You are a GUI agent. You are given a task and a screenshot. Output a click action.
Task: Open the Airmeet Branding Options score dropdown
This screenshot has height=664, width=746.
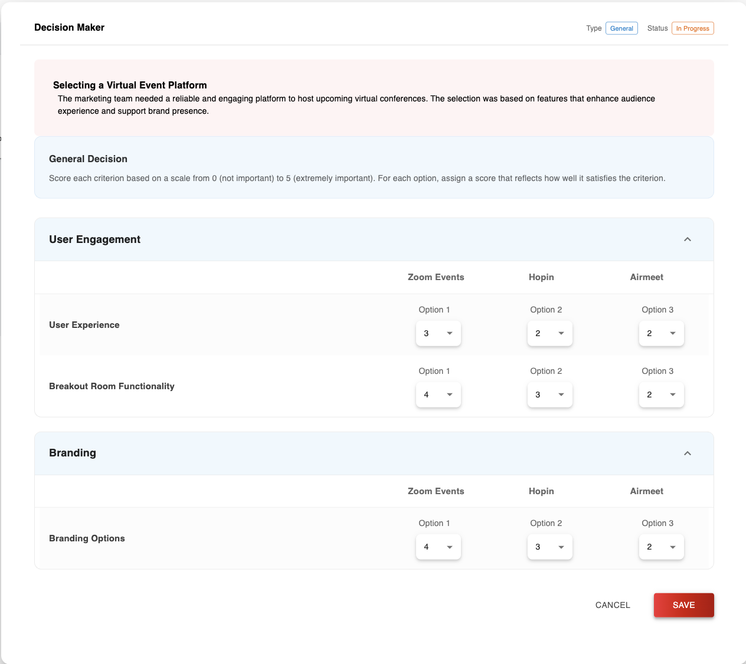click(661, 547)
